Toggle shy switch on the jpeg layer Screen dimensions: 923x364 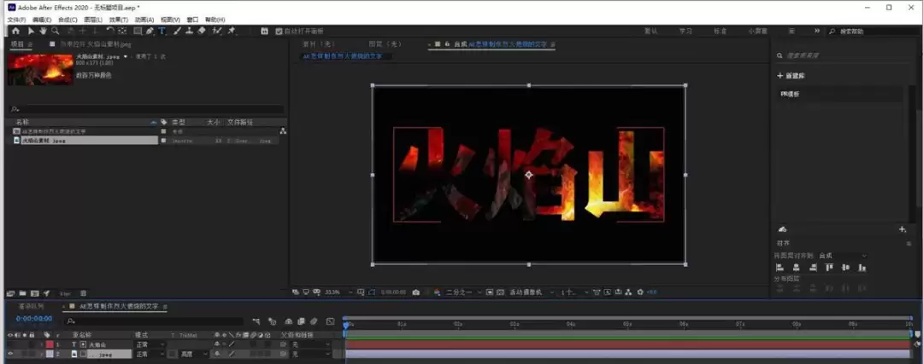point(217,354)
